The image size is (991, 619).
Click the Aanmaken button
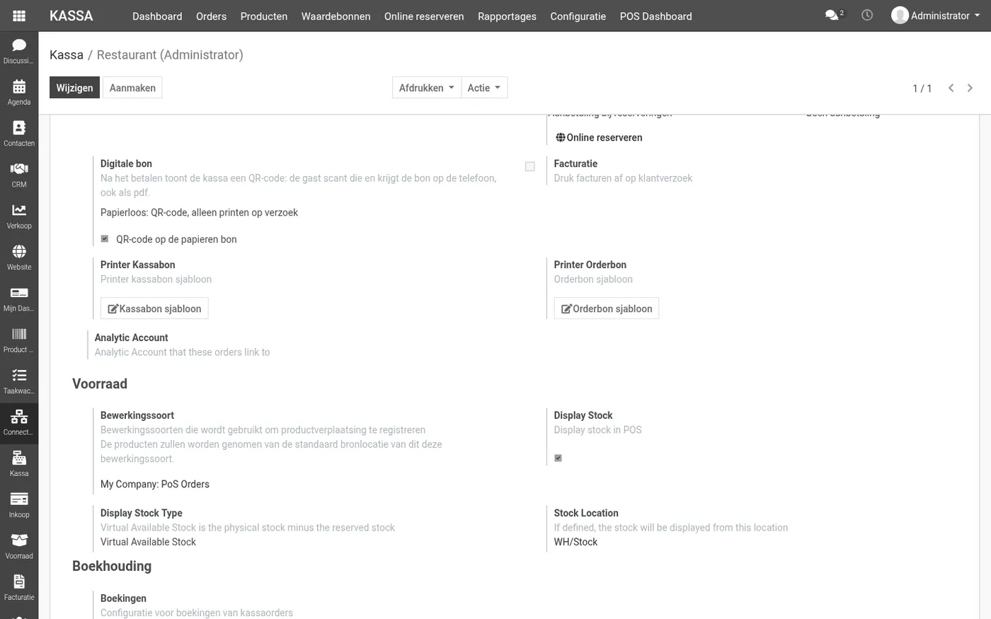(132, 88)
